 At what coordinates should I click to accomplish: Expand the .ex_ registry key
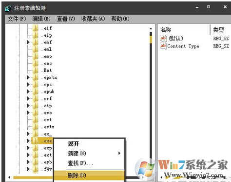coord(28,134)
